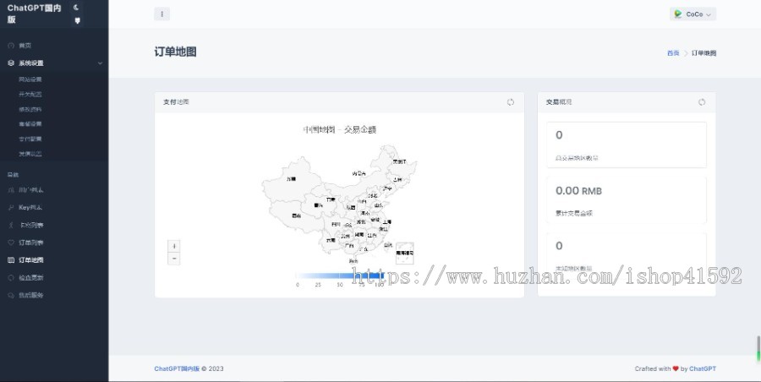Click the 南海诸岛 inset box

(x=405, y=253)
